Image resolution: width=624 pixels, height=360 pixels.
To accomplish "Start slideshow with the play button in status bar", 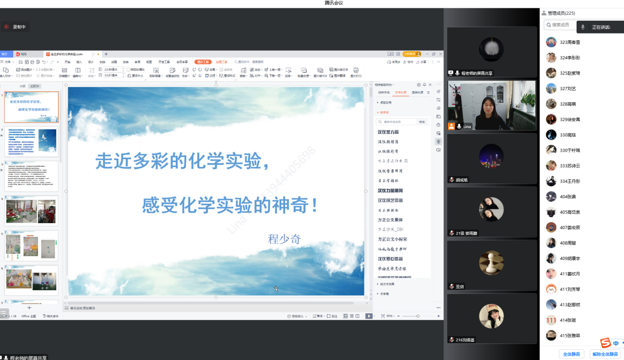I will pos(368,316).
